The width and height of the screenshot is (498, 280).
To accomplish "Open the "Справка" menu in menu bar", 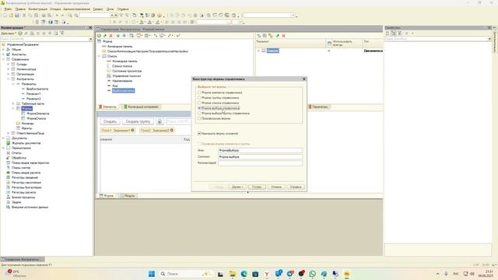I will [123, 9].
